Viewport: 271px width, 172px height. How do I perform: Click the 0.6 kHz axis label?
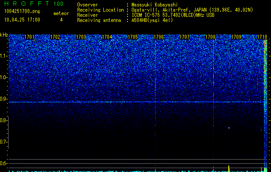[x=3, y=163]
